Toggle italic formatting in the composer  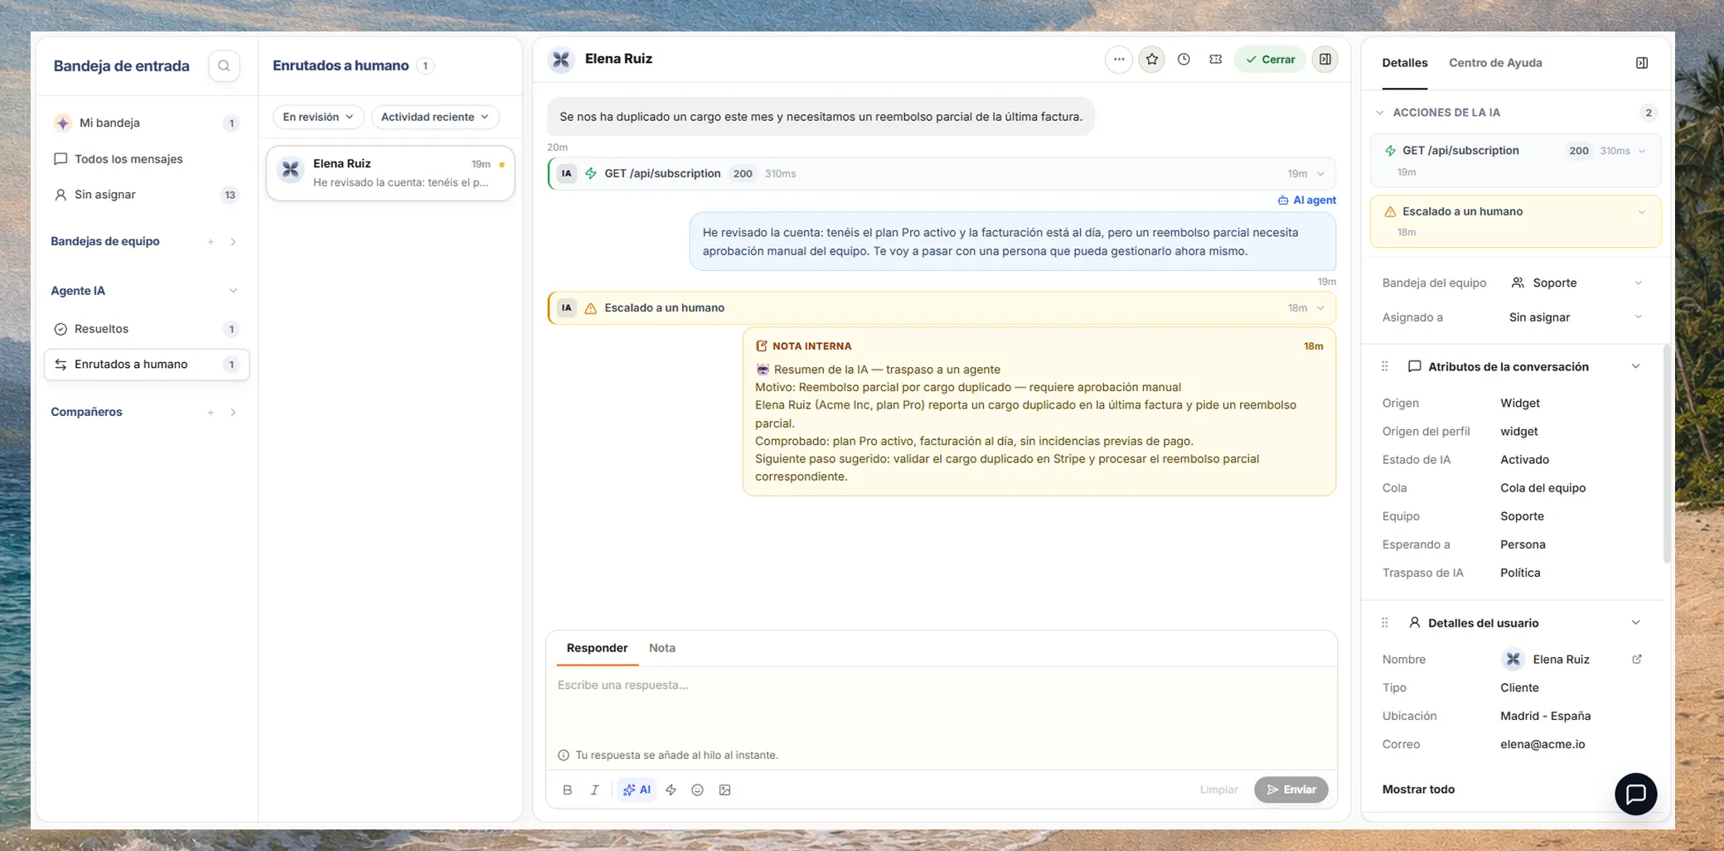[594, 790]
